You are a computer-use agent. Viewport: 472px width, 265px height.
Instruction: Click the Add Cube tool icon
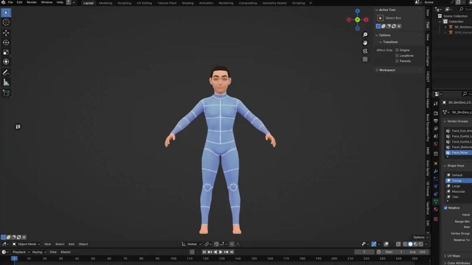click(x=6, y=93)
